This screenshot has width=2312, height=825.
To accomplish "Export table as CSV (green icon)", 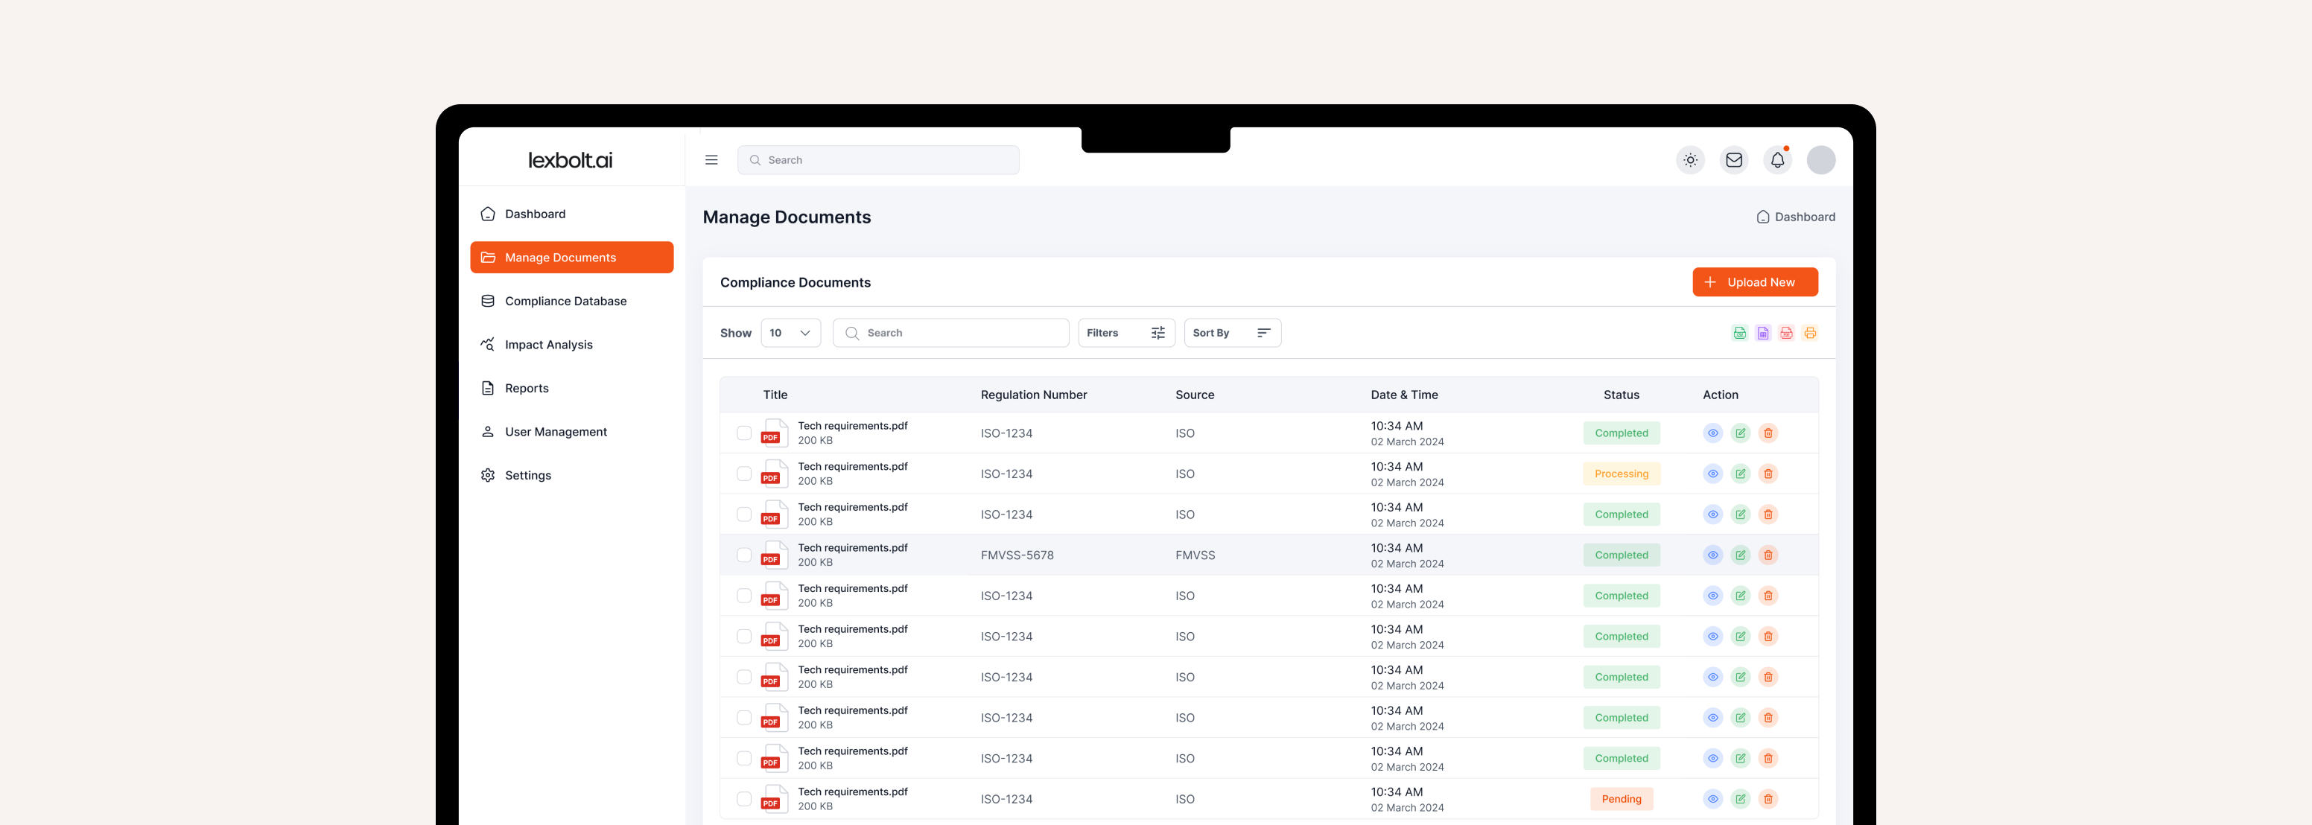I will point(1739,333).
